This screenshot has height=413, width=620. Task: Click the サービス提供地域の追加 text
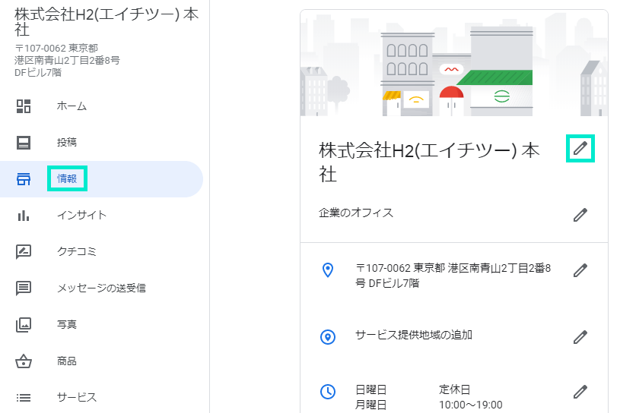[414, 335]
